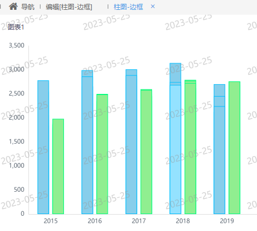Screen dimensions: 257x231
Task: Click the 2019 blue bar's bottom segment
Action: coord(219,160)
